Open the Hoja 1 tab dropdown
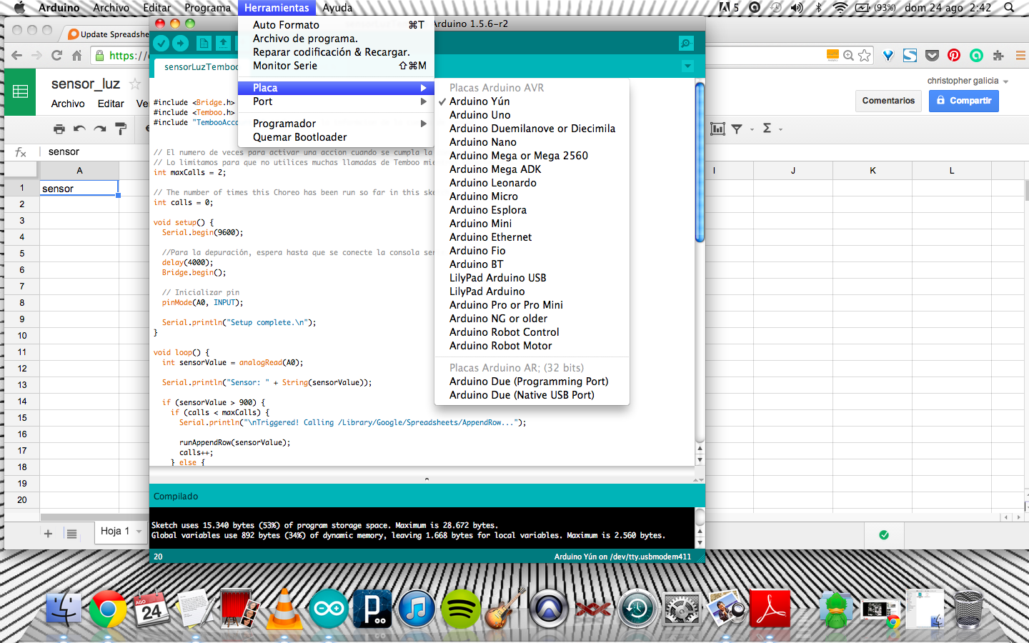The height and width of the screenshot is (643, 1029). pyautogui.click(x=139, y=532)
